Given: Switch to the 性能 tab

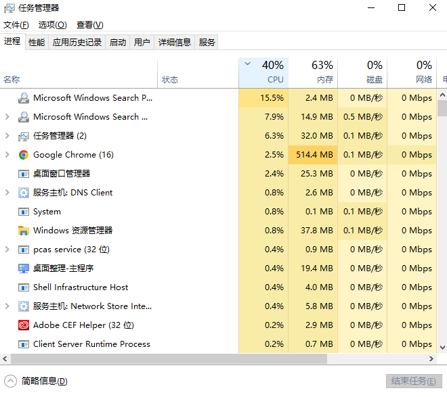Looking at the screenshot, I should pos(37,42).
